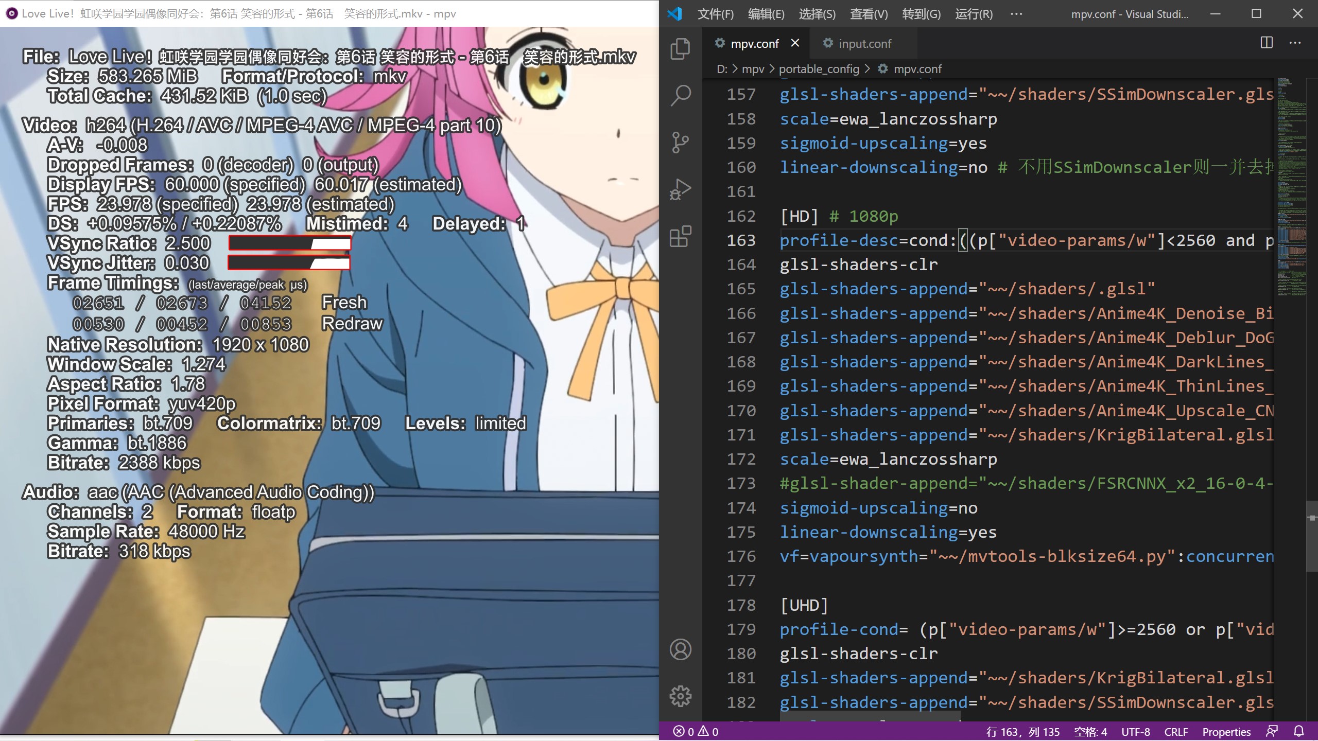Open the 运行(R) menu
Image resolution: width=1318 pixels, height=741 pixels.
[x=974, y=14]
